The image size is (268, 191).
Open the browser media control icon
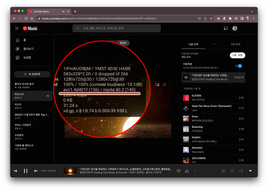coord(236,18)
